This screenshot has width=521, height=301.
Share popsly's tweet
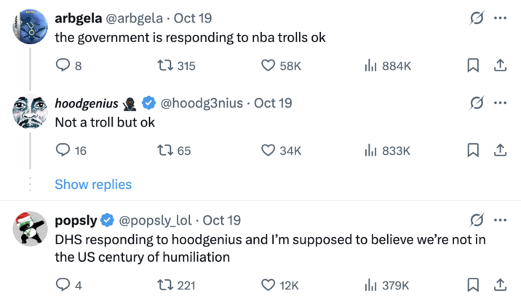(500, 286)
